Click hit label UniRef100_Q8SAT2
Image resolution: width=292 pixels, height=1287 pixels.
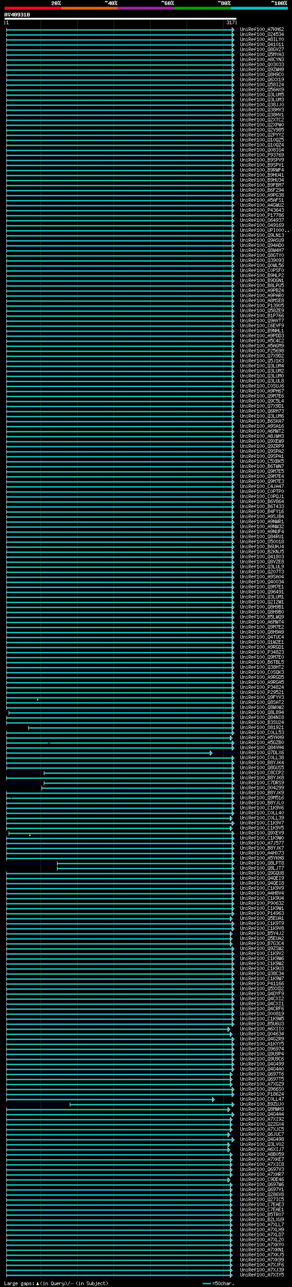click(261, 703)
